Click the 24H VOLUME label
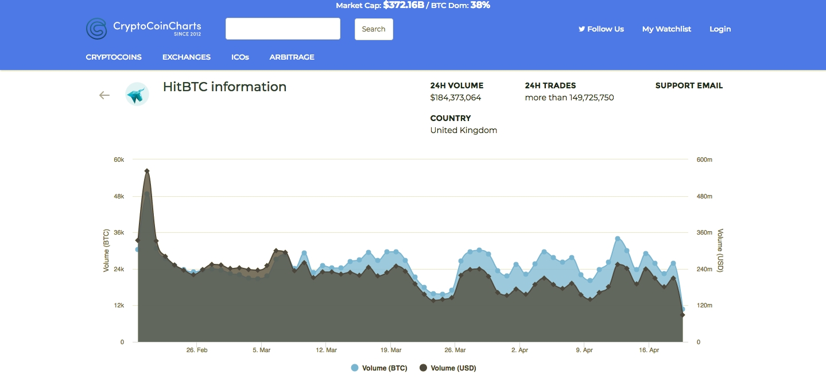The height and width of the screenshot is (378, 826). [457, 85]
